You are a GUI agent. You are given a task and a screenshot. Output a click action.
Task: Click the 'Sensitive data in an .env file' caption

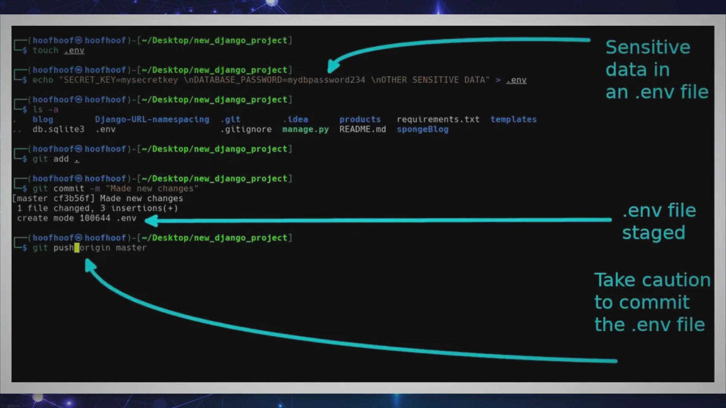[x=656, y=70]
